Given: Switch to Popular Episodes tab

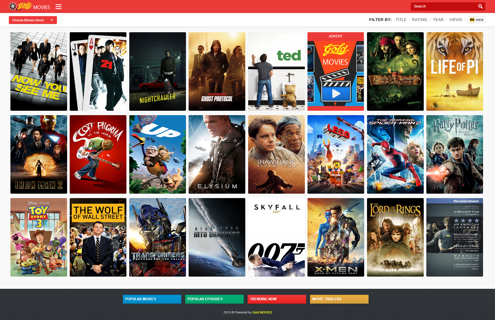Looking at the screenshot, I should [214, 299].
